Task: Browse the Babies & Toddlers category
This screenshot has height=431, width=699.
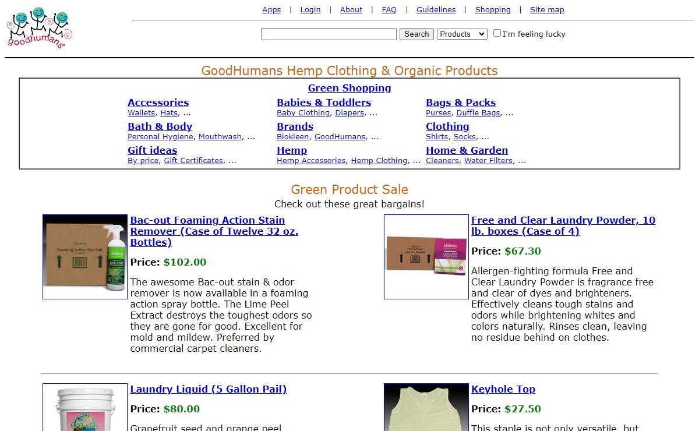Action: pyautogui.click(x=324, y=103)
